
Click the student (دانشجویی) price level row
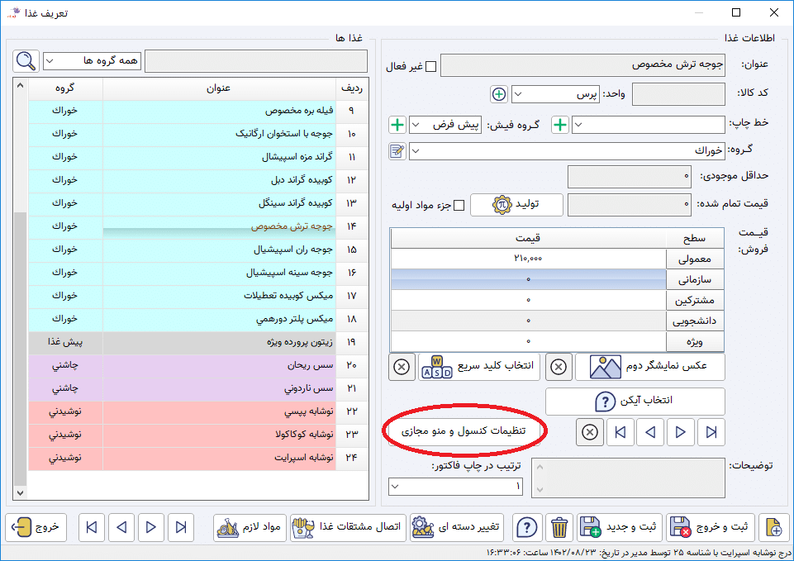pos(558,321)
